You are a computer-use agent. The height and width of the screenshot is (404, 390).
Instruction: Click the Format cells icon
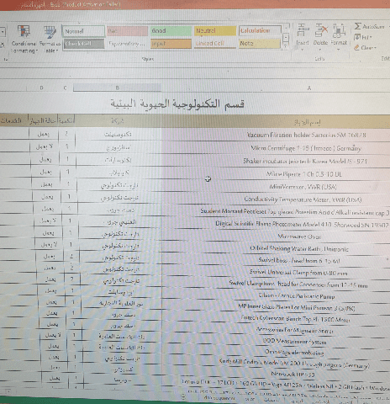point(339,30)
